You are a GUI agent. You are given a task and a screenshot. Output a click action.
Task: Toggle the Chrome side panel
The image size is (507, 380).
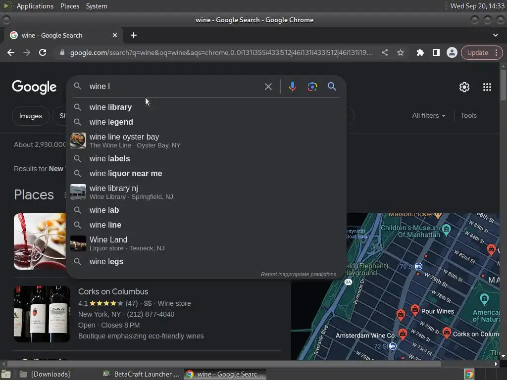coord(436,52)
